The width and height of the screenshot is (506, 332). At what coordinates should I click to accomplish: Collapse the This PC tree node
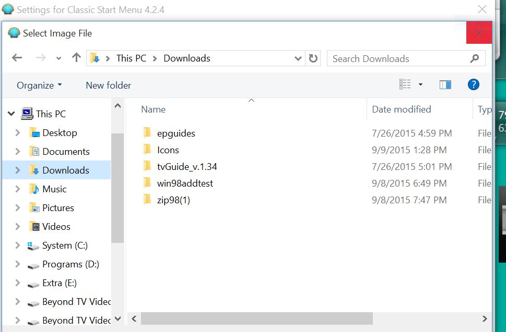point(11,114)
